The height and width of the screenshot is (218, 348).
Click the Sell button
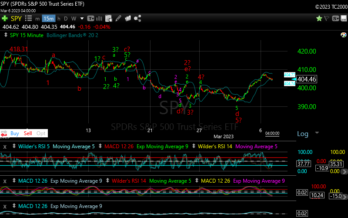tap(28, 133)
